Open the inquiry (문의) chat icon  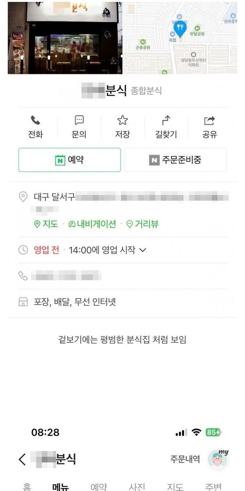click(79, 121)
